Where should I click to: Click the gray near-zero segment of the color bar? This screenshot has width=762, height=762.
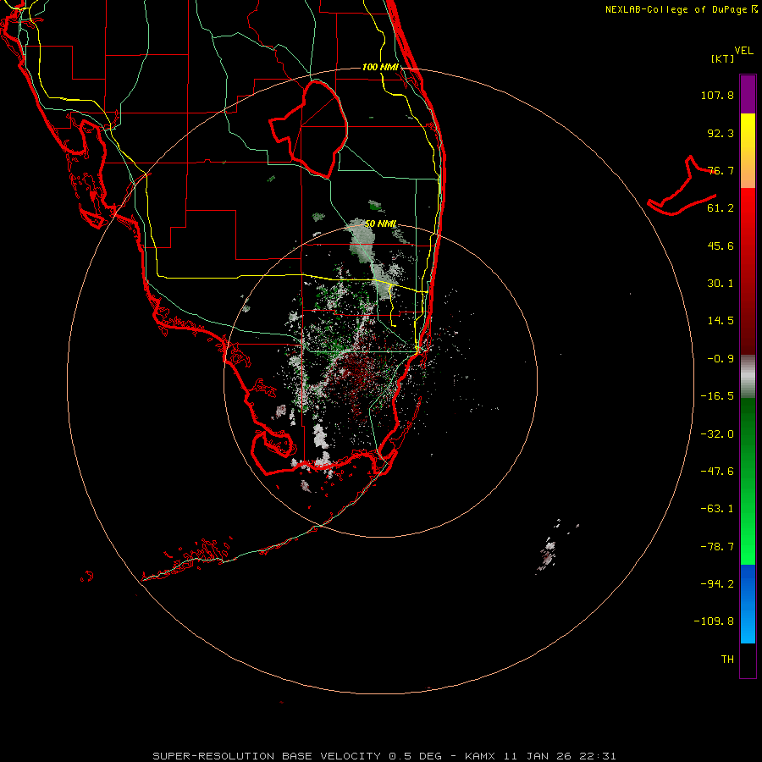click(748, 377)
